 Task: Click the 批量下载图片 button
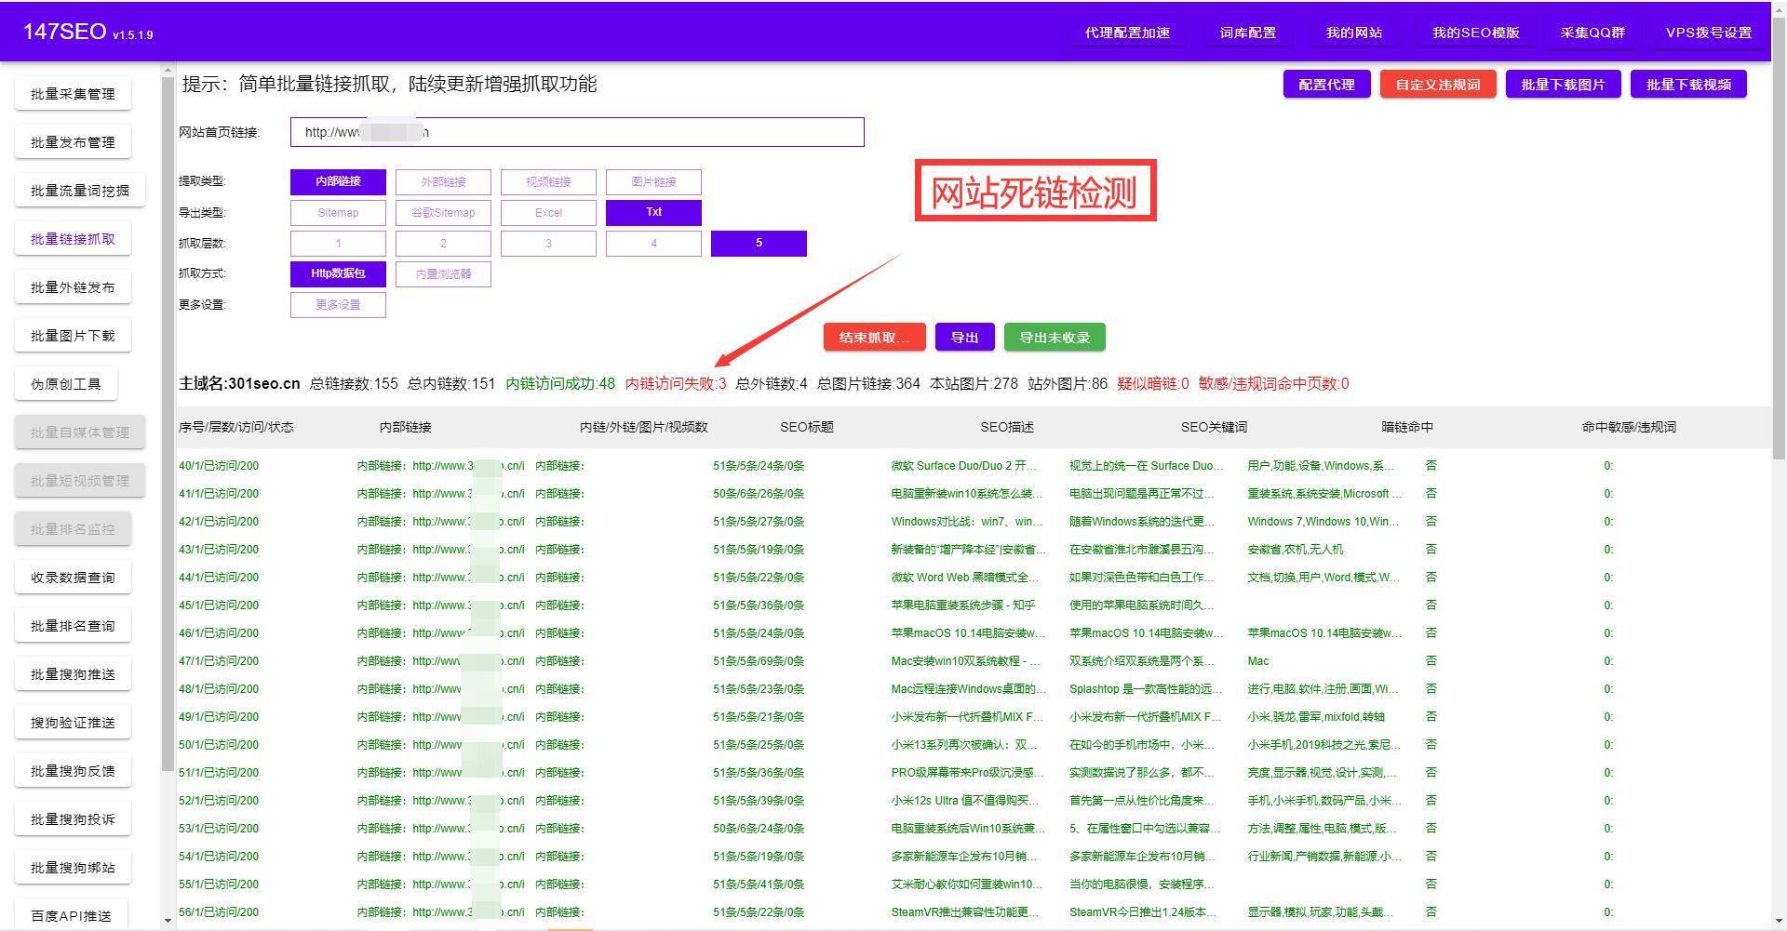[1563, 85]
